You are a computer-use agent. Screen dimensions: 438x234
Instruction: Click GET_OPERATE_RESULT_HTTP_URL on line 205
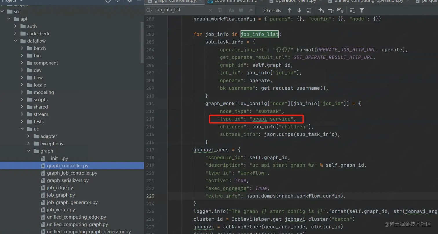(333, 57)
